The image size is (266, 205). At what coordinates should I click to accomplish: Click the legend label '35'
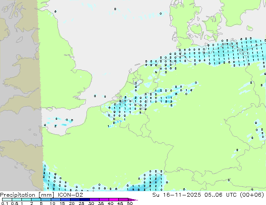coord(101,203)
